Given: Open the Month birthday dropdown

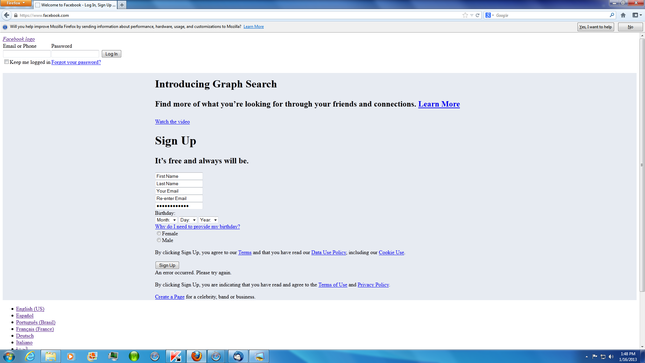Looking at the screenshot, I should [166, 220].
